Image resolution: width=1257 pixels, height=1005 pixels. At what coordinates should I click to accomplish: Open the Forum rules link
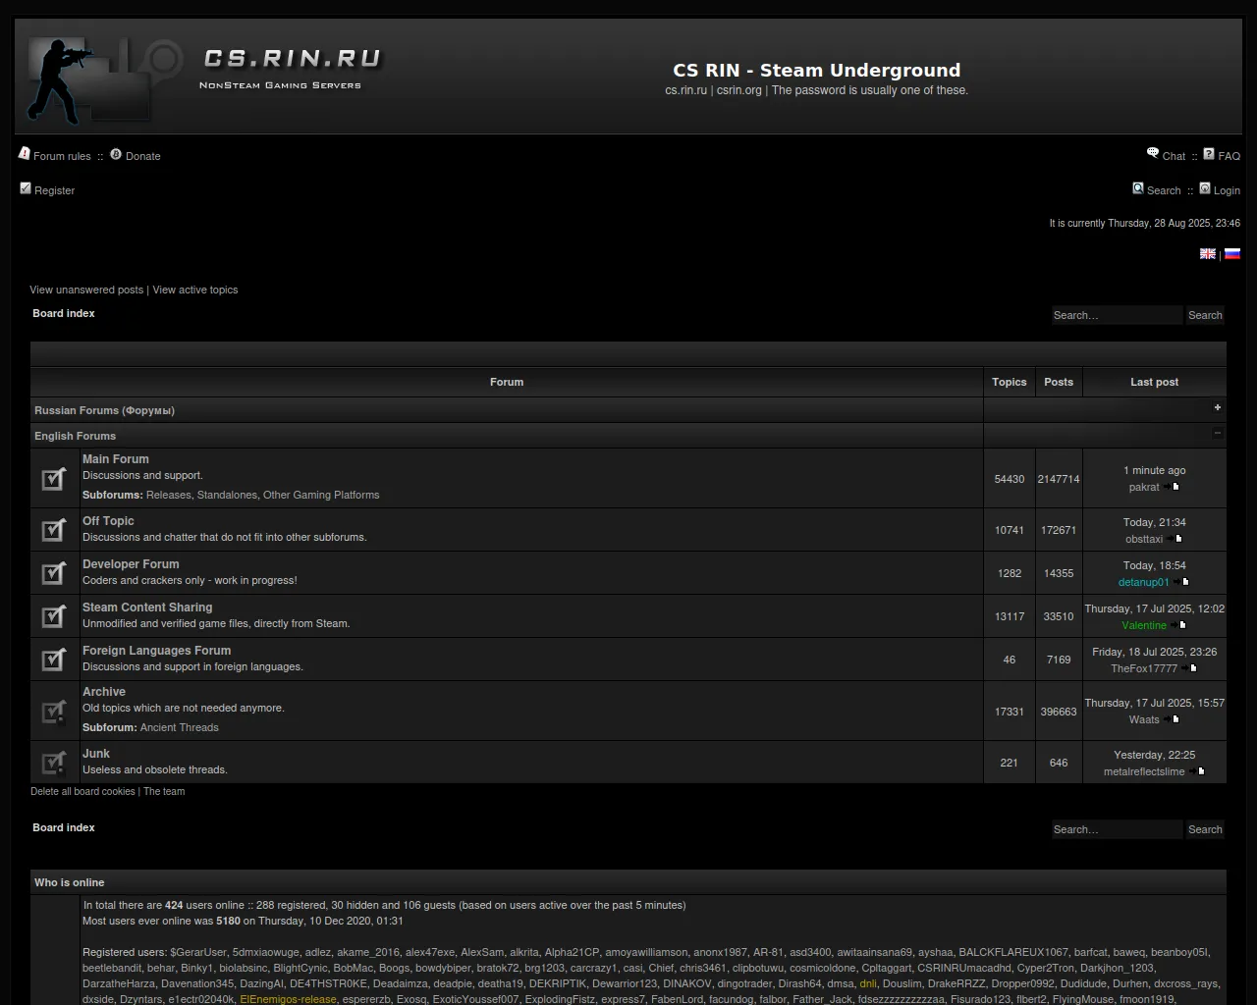[x=62, y=156]
